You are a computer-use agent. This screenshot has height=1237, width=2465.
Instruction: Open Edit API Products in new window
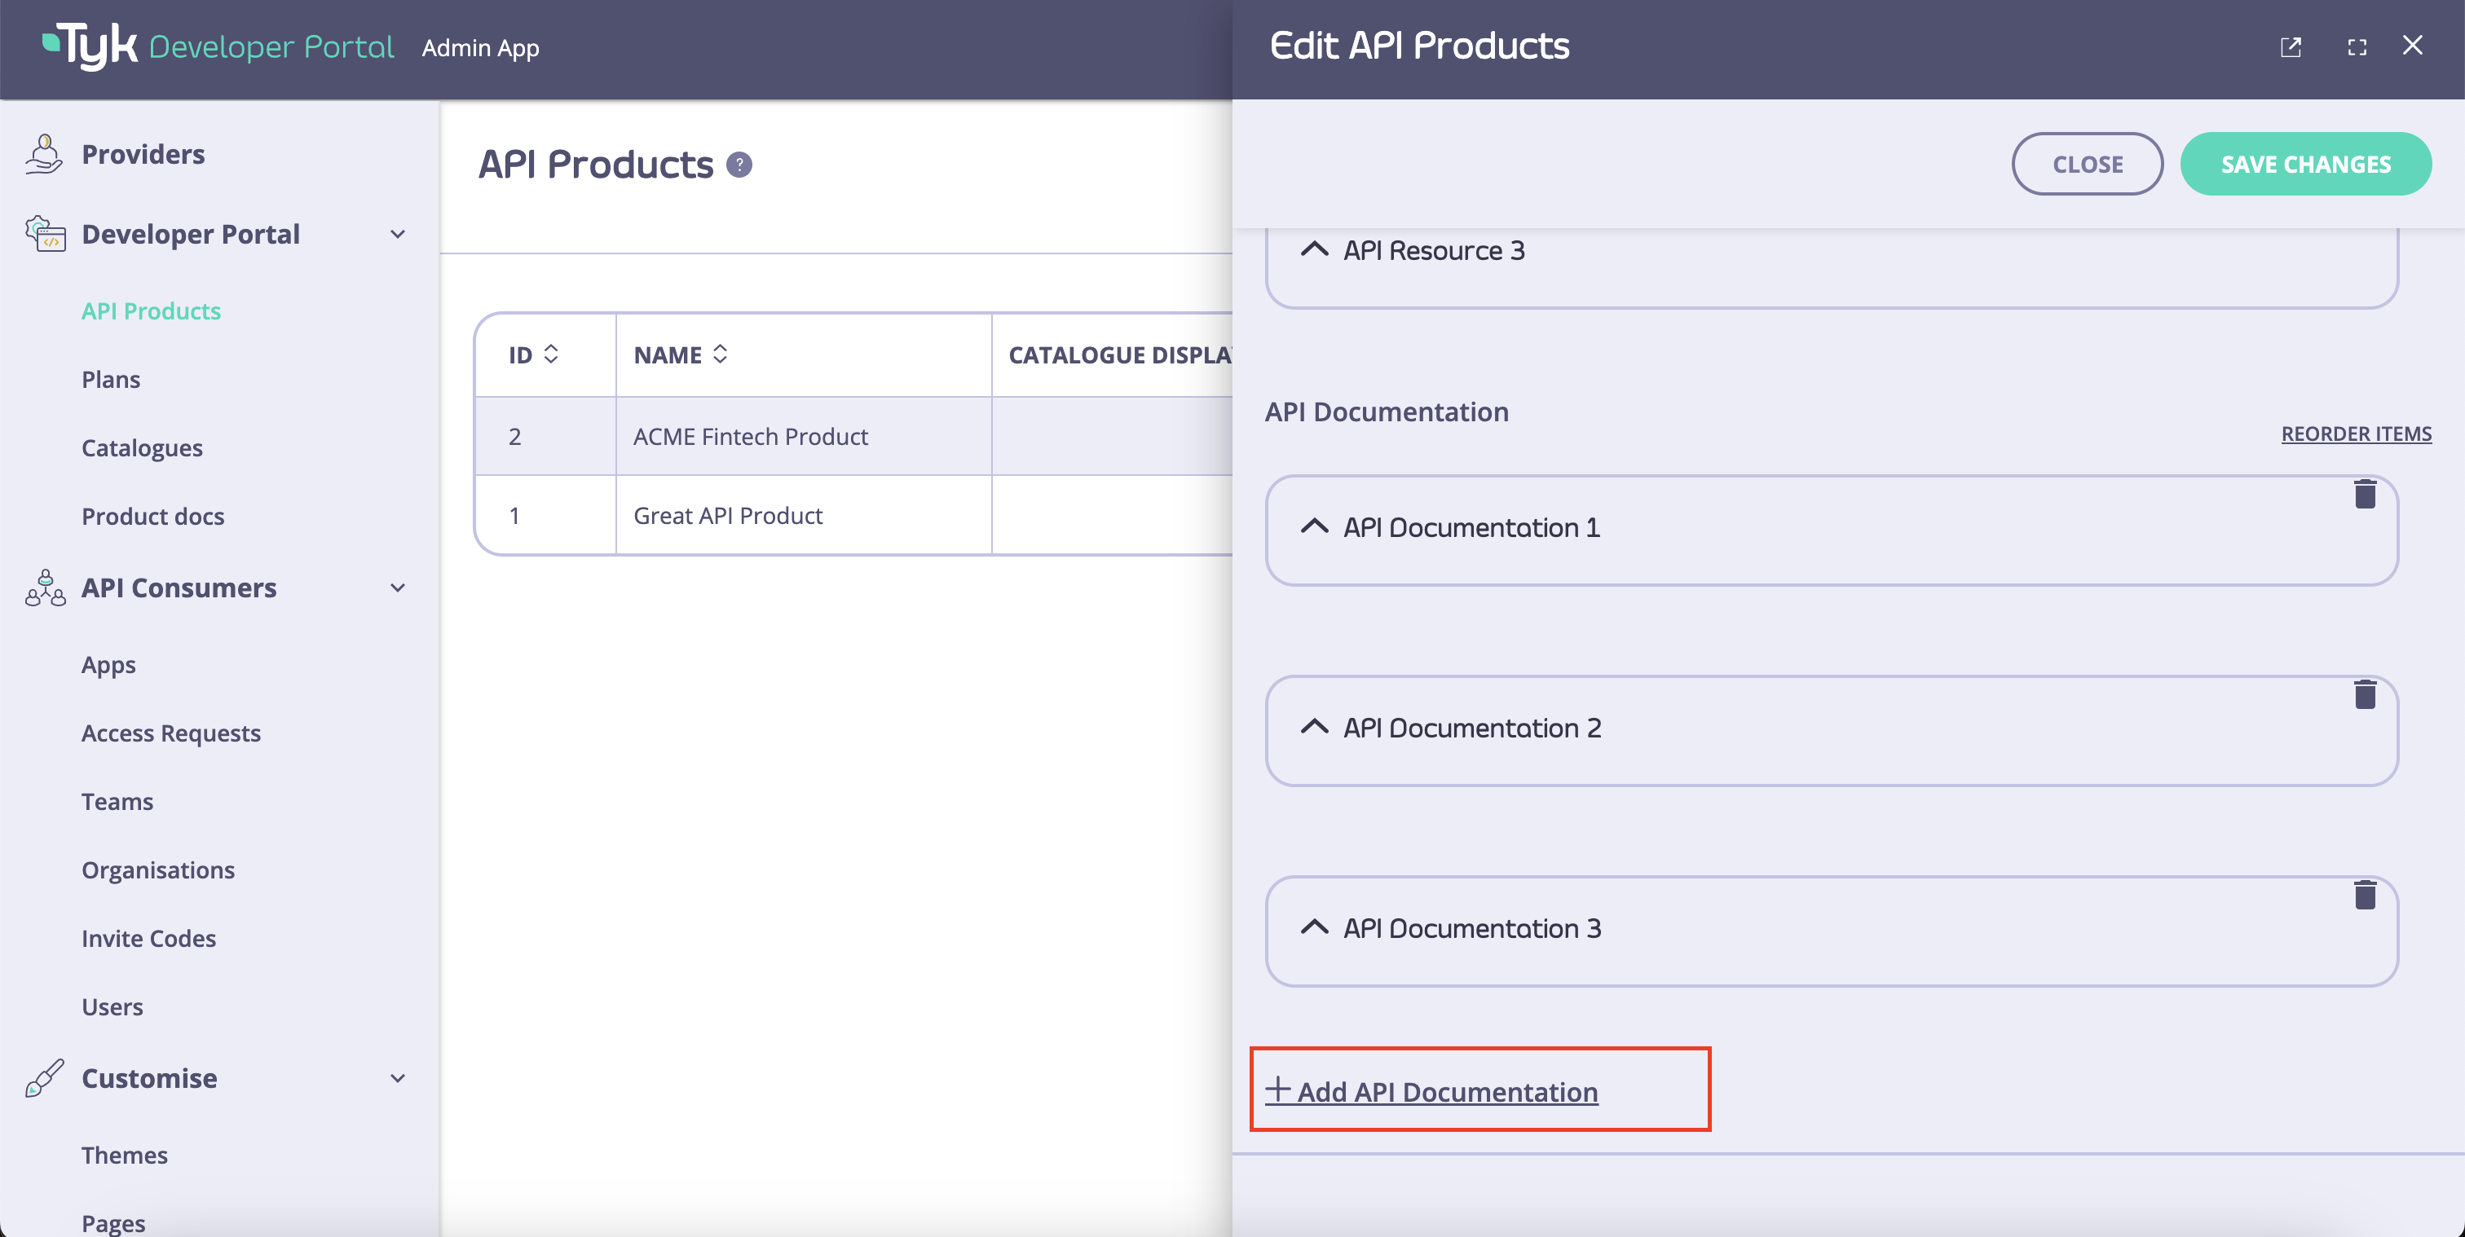coord(2291,47)
